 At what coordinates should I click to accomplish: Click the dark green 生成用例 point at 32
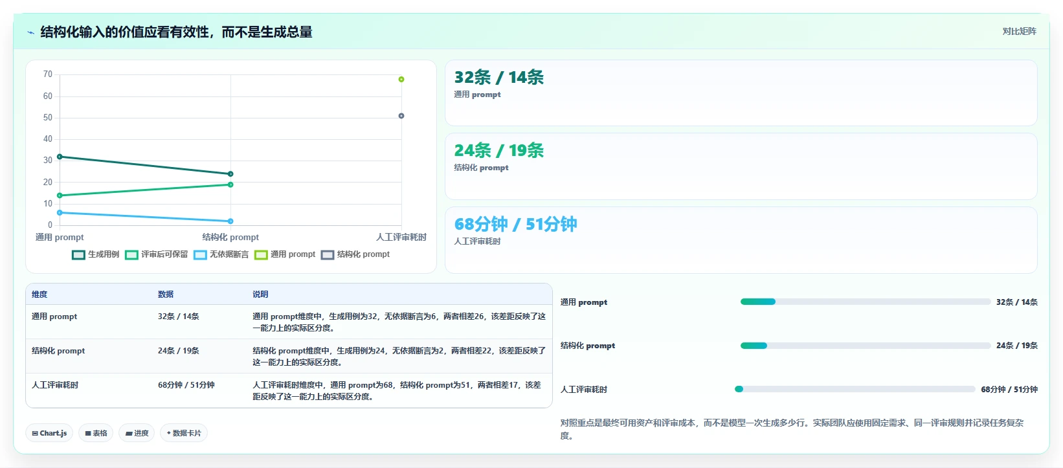pyautogui.click(x=60, y=157)
